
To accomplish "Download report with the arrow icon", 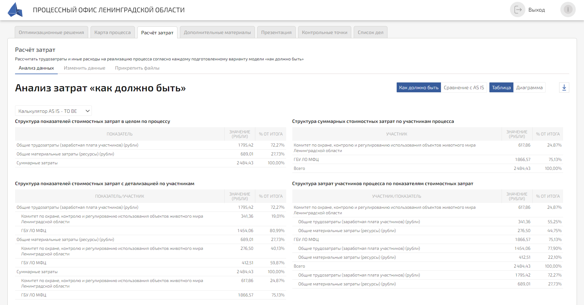I will coord(564,88).
